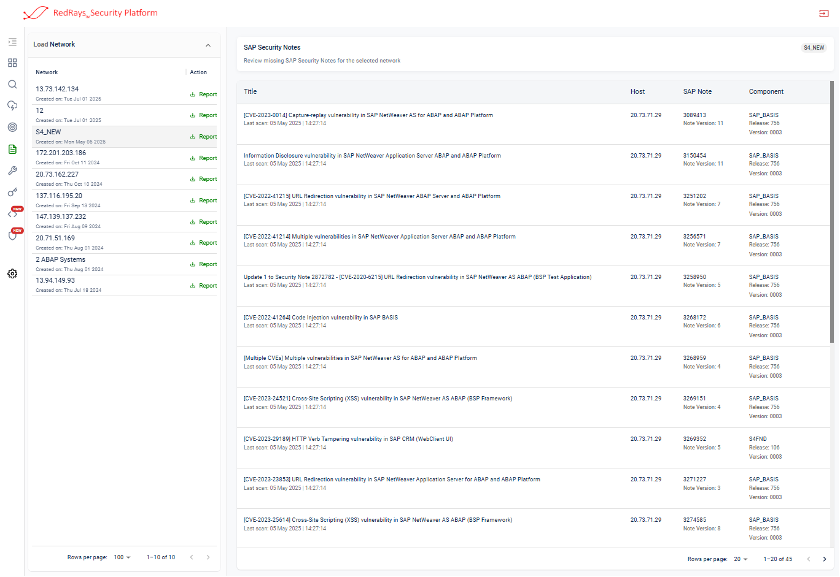Open CVE-2023-25614 Cross-Site Scripting row
The width and height of the screenshot is (840, 577).
[x=533, y=528]
